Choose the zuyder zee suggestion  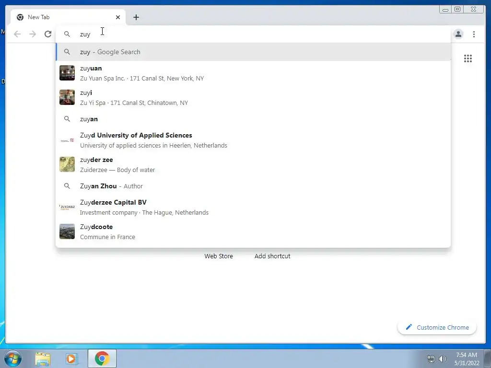[x=253, y=165]
